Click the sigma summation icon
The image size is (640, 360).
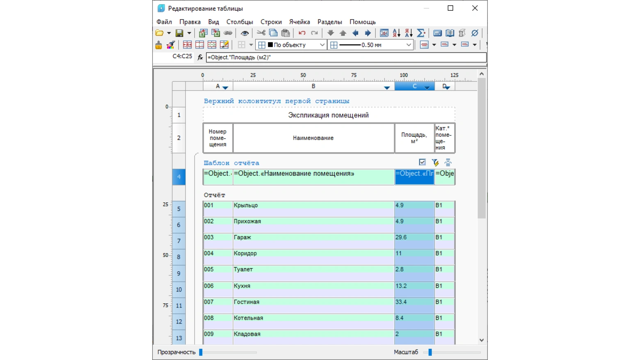[x=421, y=33]
